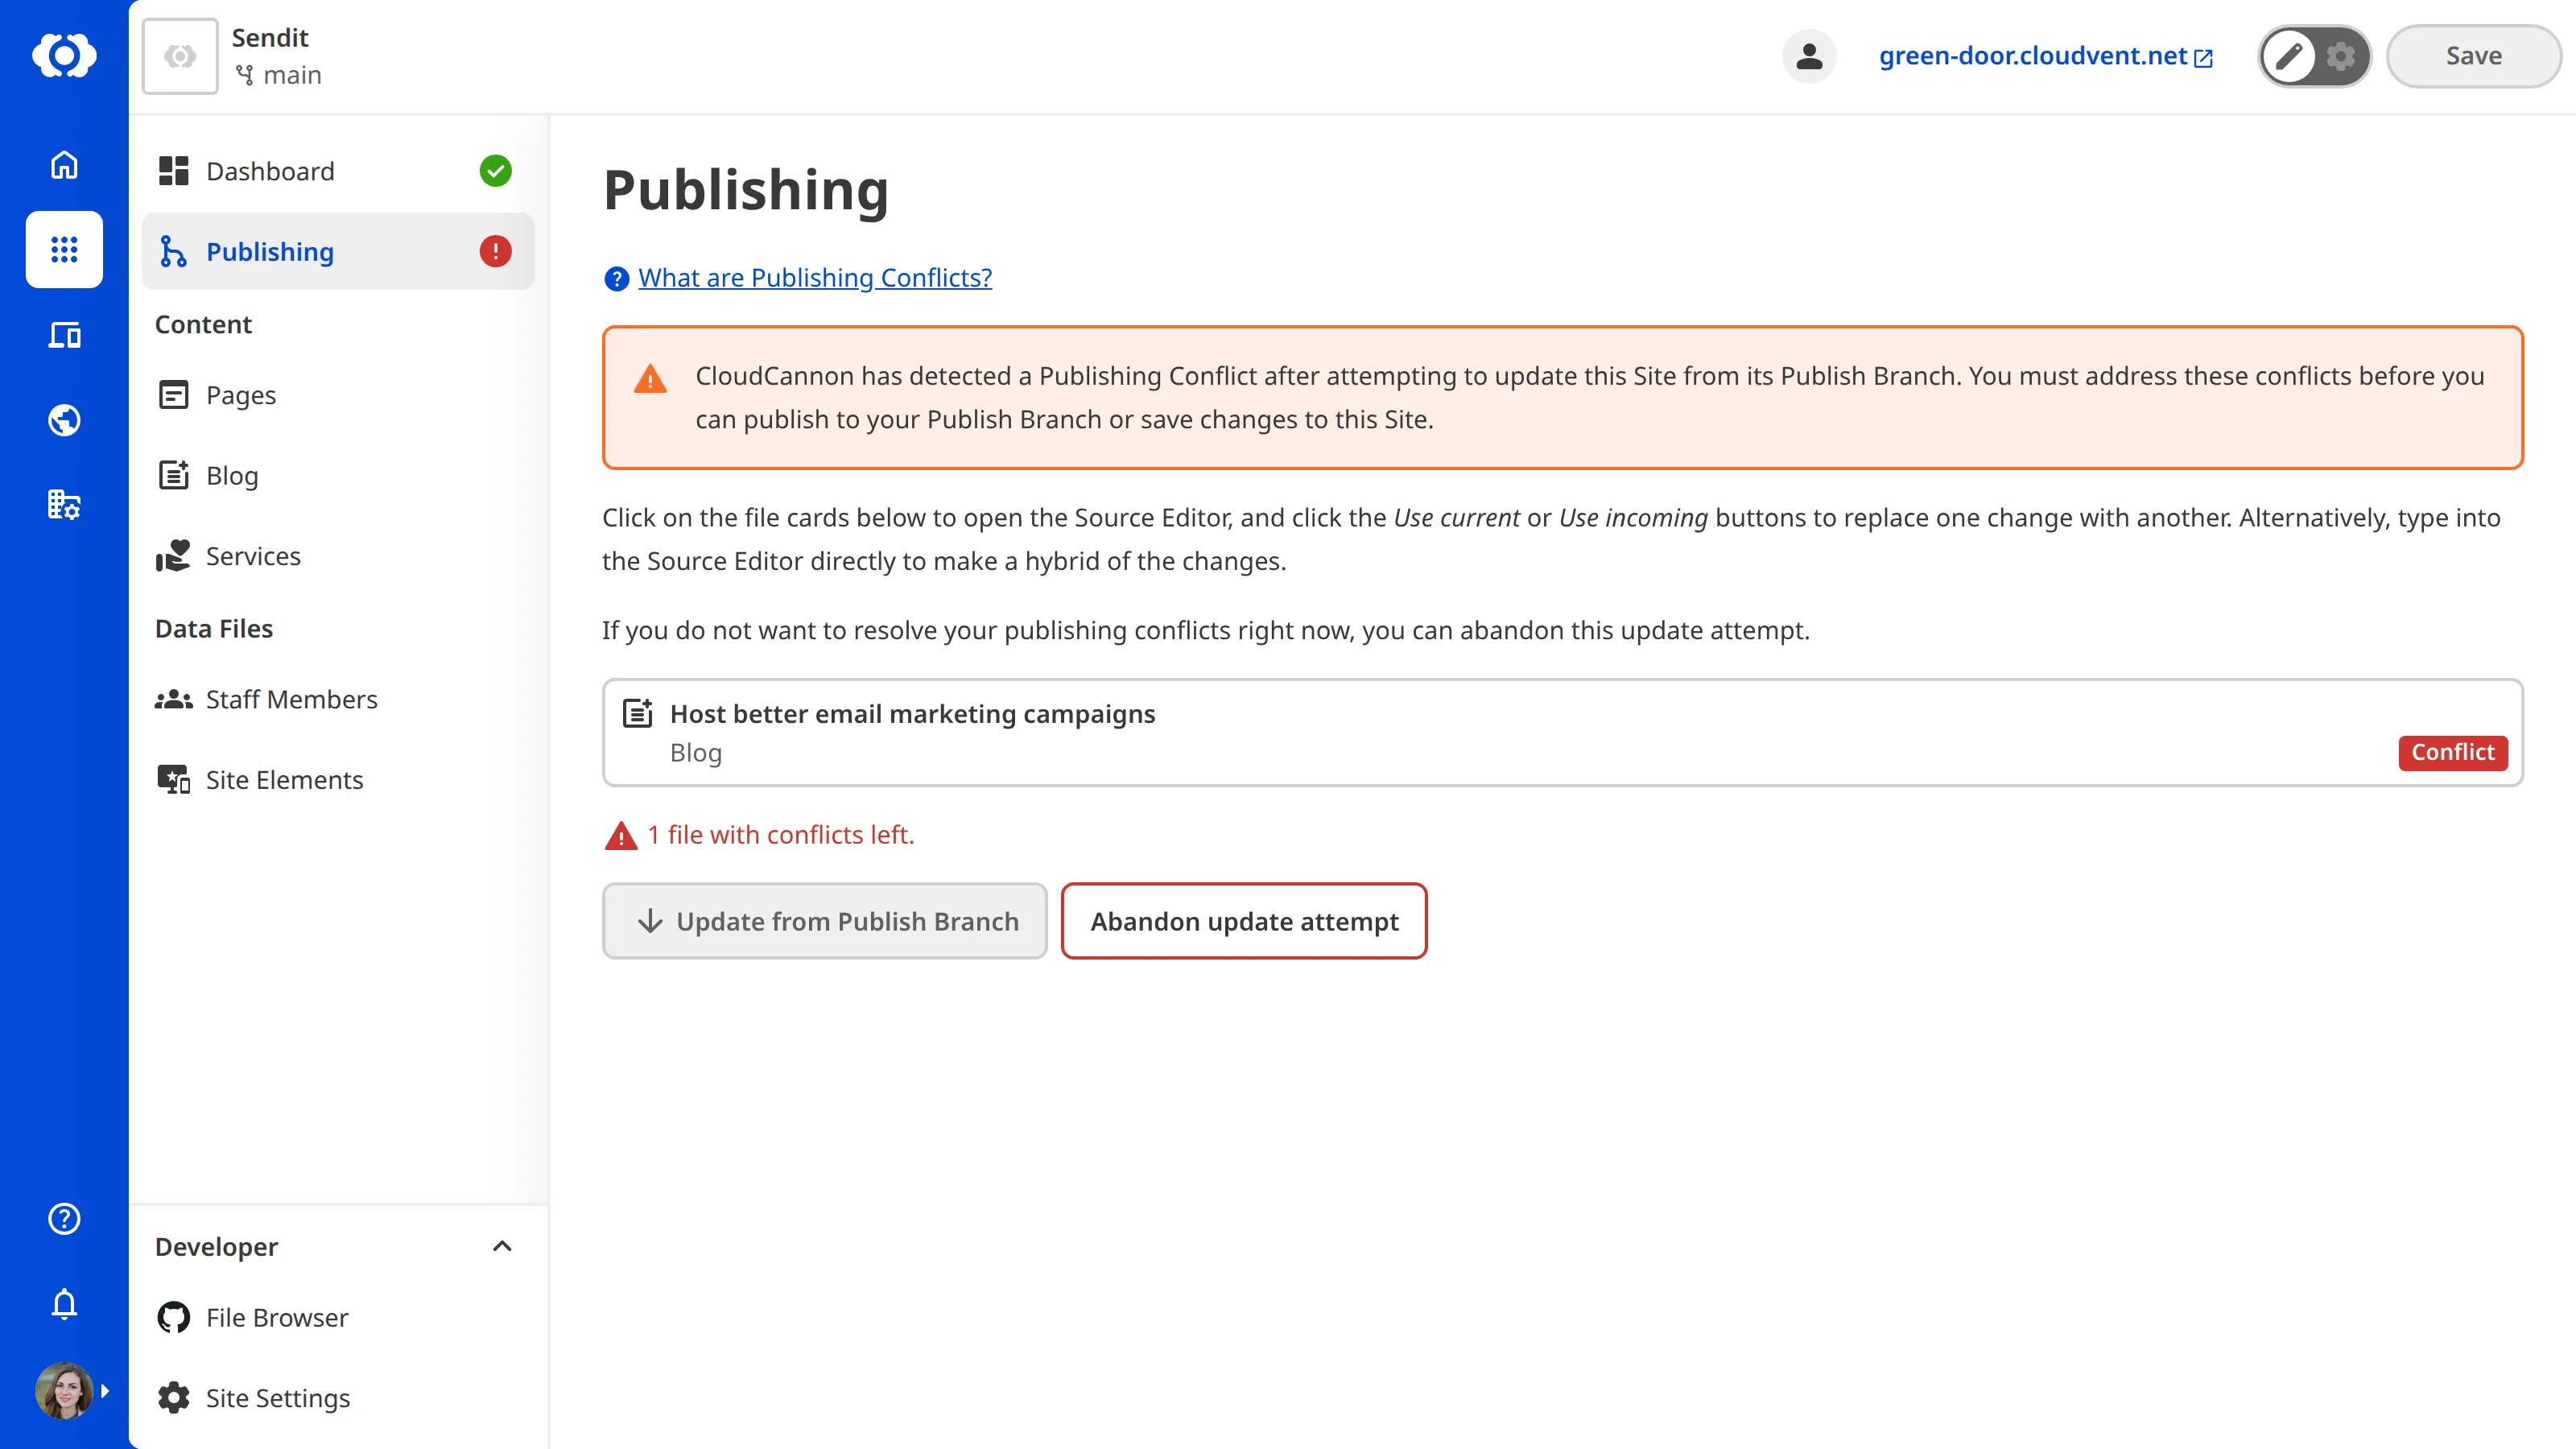Viewport: 2576px width, 1449px height.
Task: Open the help question mark icon in the left rail
Action: [x=64, y=1219]
